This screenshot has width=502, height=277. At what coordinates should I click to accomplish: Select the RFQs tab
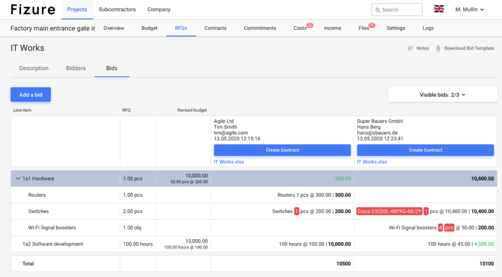pos(181,28)
